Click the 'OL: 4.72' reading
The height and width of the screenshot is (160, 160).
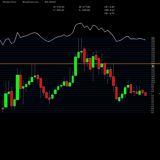click(109, 13)
